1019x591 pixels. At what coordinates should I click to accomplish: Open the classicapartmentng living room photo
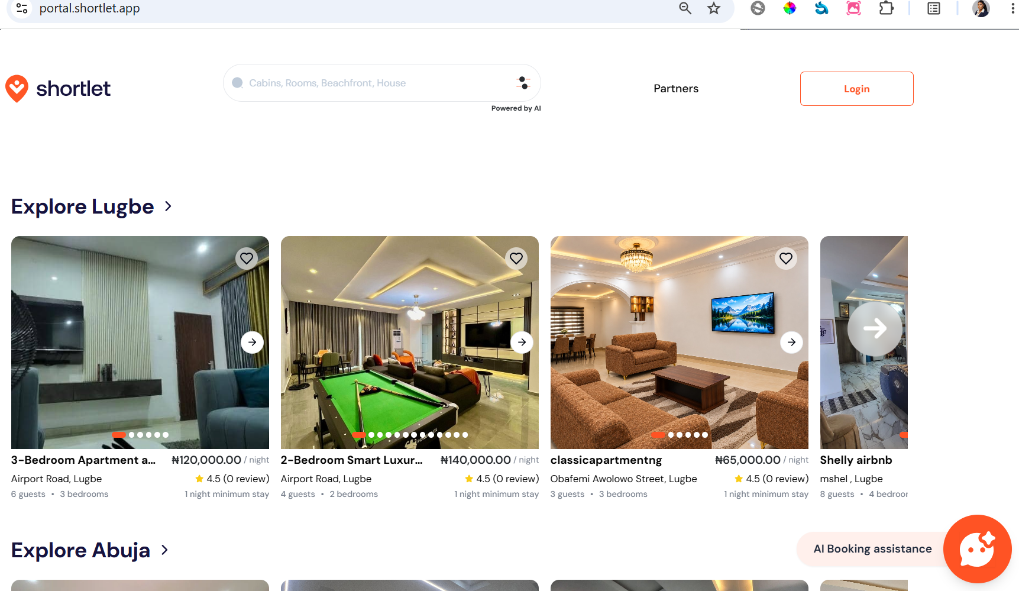pos(680,343)
